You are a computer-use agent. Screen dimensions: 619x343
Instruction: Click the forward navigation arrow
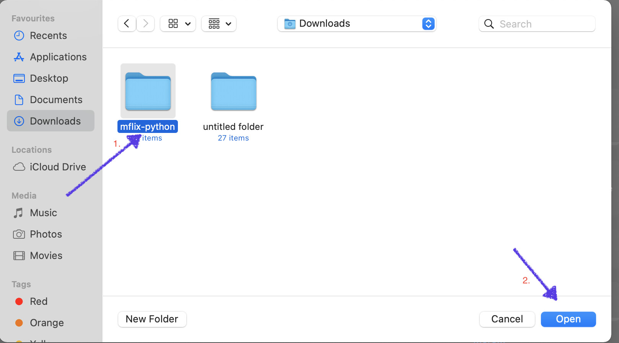(145, 24)
